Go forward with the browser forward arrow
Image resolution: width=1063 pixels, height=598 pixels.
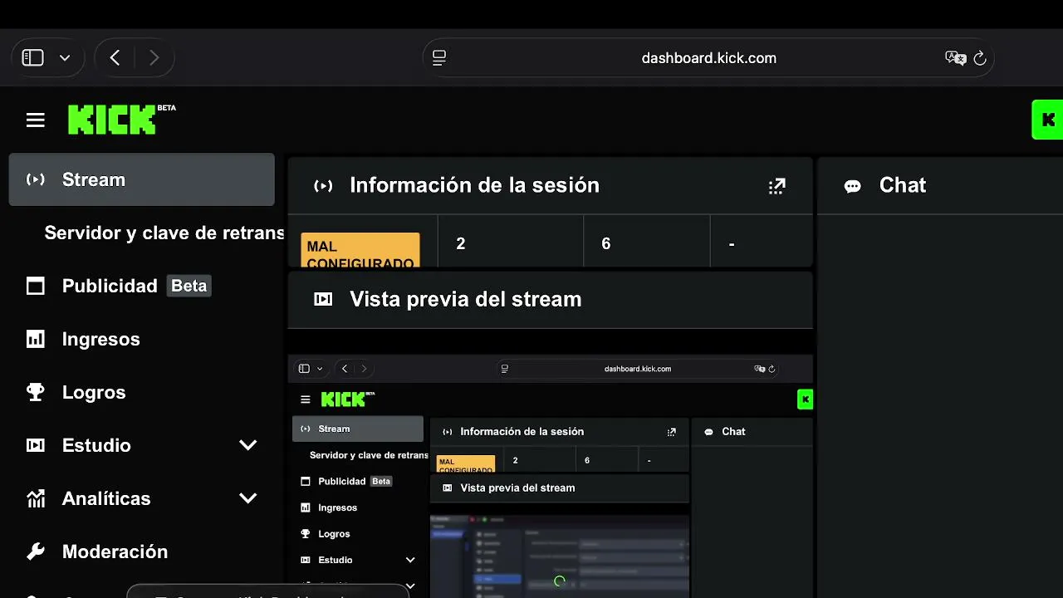pos(154,57)
